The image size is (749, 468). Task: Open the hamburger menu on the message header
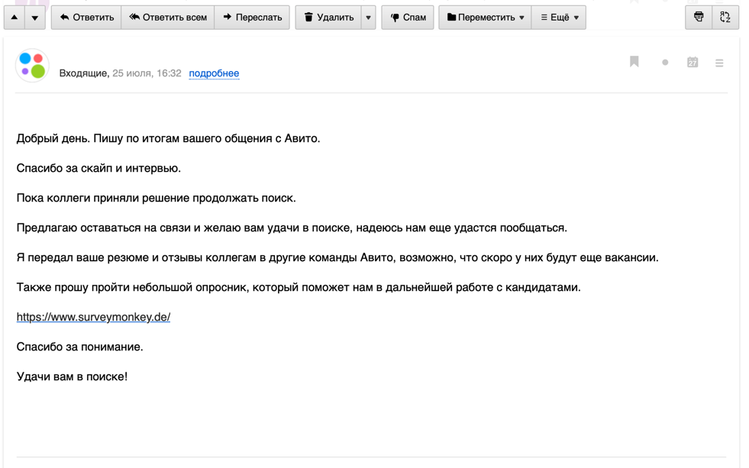(718, 63)
